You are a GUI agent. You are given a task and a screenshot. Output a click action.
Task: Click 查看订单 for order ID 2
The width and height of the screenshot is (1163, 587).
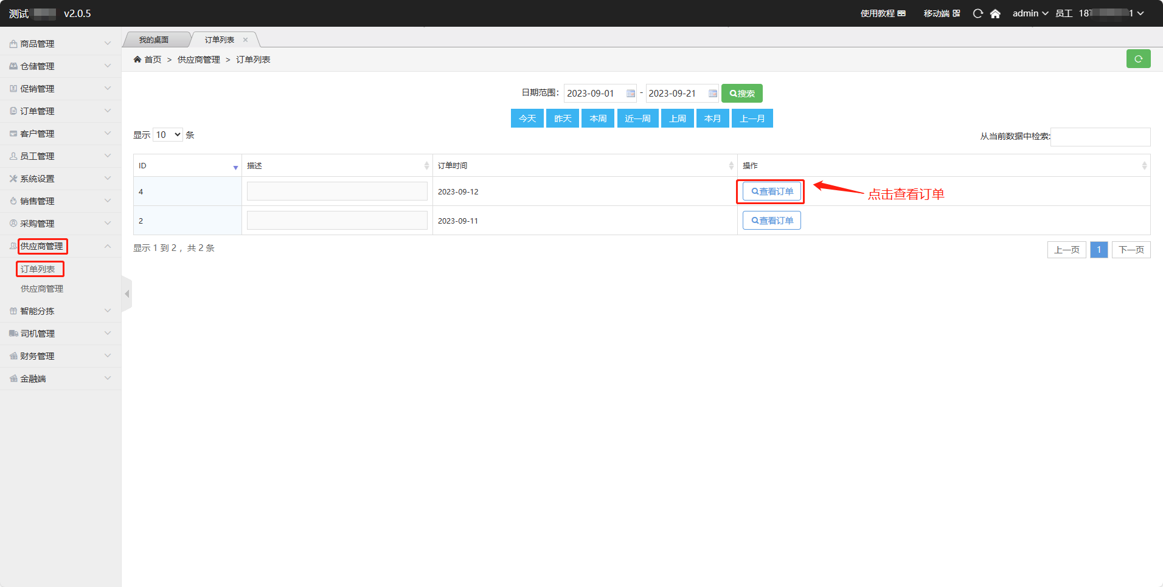[x=771, y=221]
